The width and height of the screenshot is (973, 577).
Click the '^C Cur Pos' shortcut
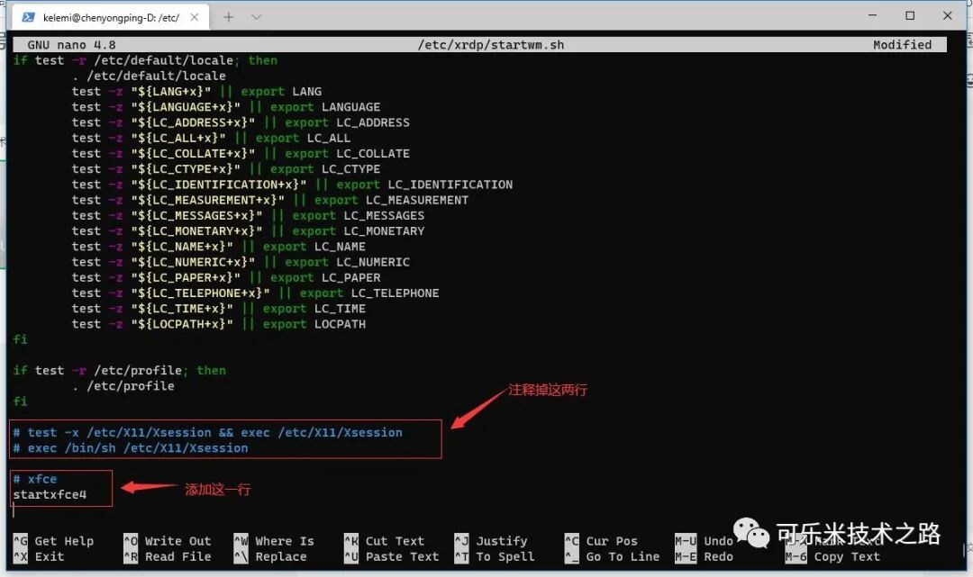coord(601,541)
